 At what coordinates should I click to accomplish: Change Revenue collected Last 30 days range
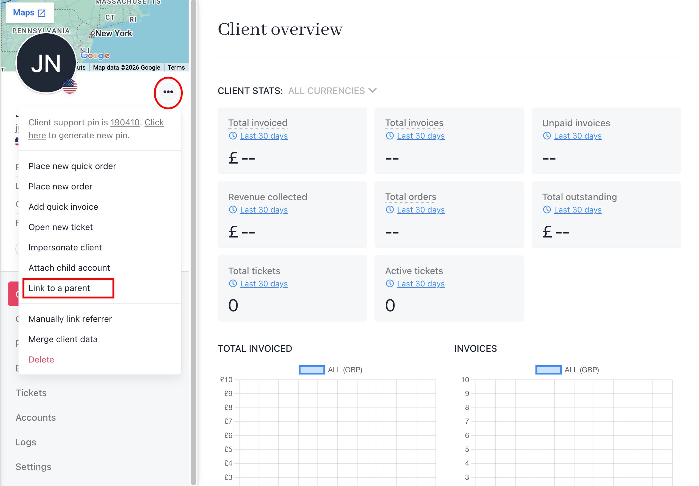tap(264, 210)
